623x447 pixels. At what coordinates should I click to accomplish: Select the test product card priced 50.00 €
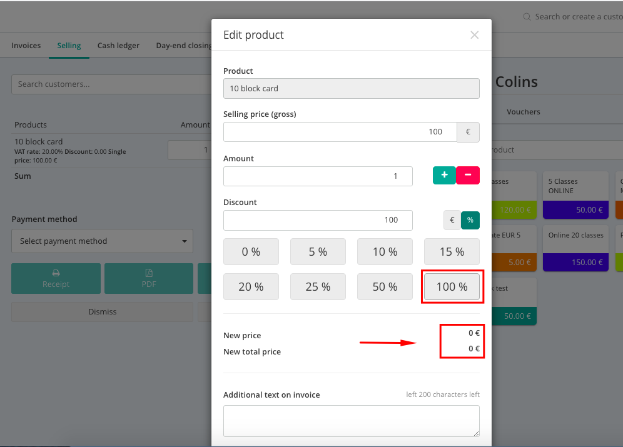click(515, 301)
